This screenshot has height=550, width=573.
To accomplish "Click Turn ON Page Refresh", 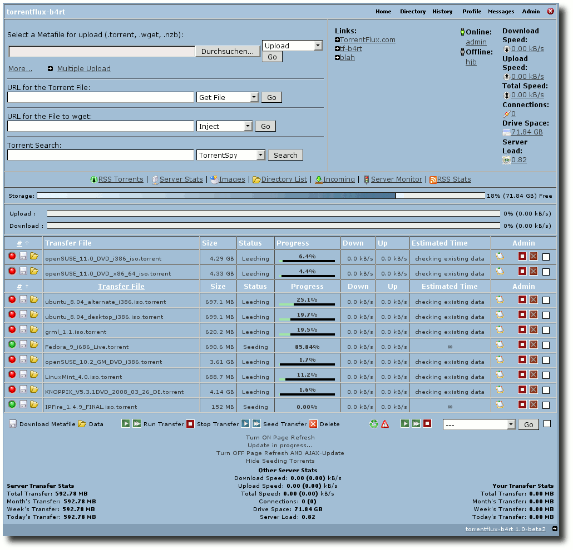I will click(x=280, y=438).
